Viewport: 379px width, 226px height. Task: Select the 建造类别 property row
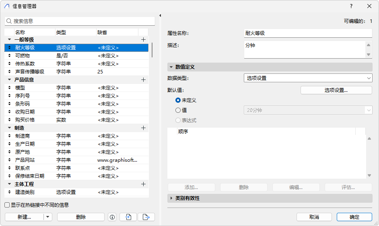click(x=76, y=192)
